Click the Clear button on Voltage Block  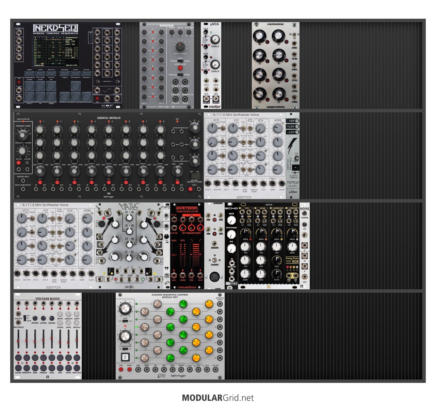click(x=18, y=368)
